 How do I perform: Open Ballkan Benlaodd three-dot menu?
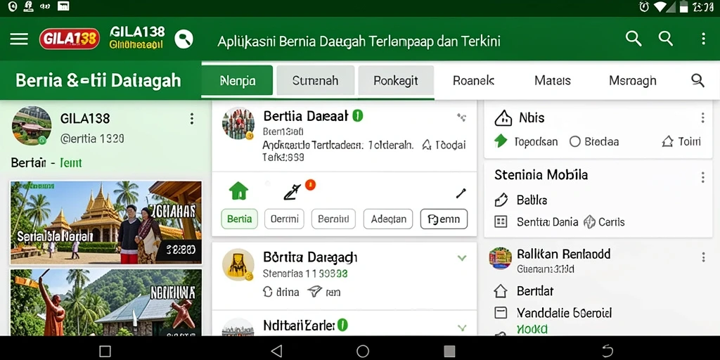coord(703,257)
